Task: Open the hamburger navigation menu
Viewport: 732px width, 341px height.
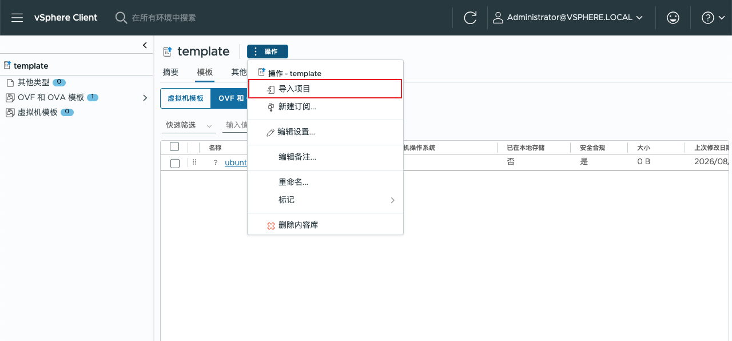Action: (x=17, y=18)
